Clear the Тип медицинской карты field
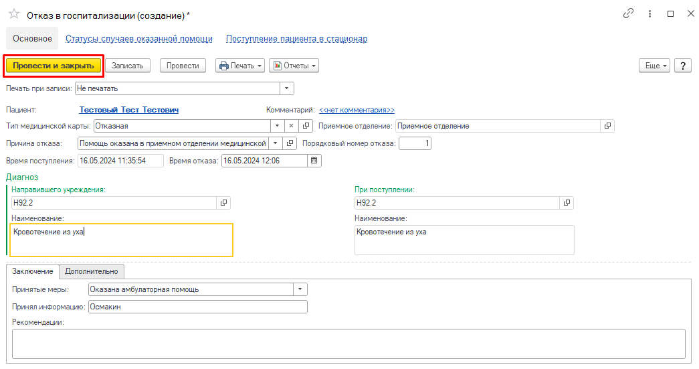Image resolution: width=699 pixels, height=369 pixels. coord(291,126)
